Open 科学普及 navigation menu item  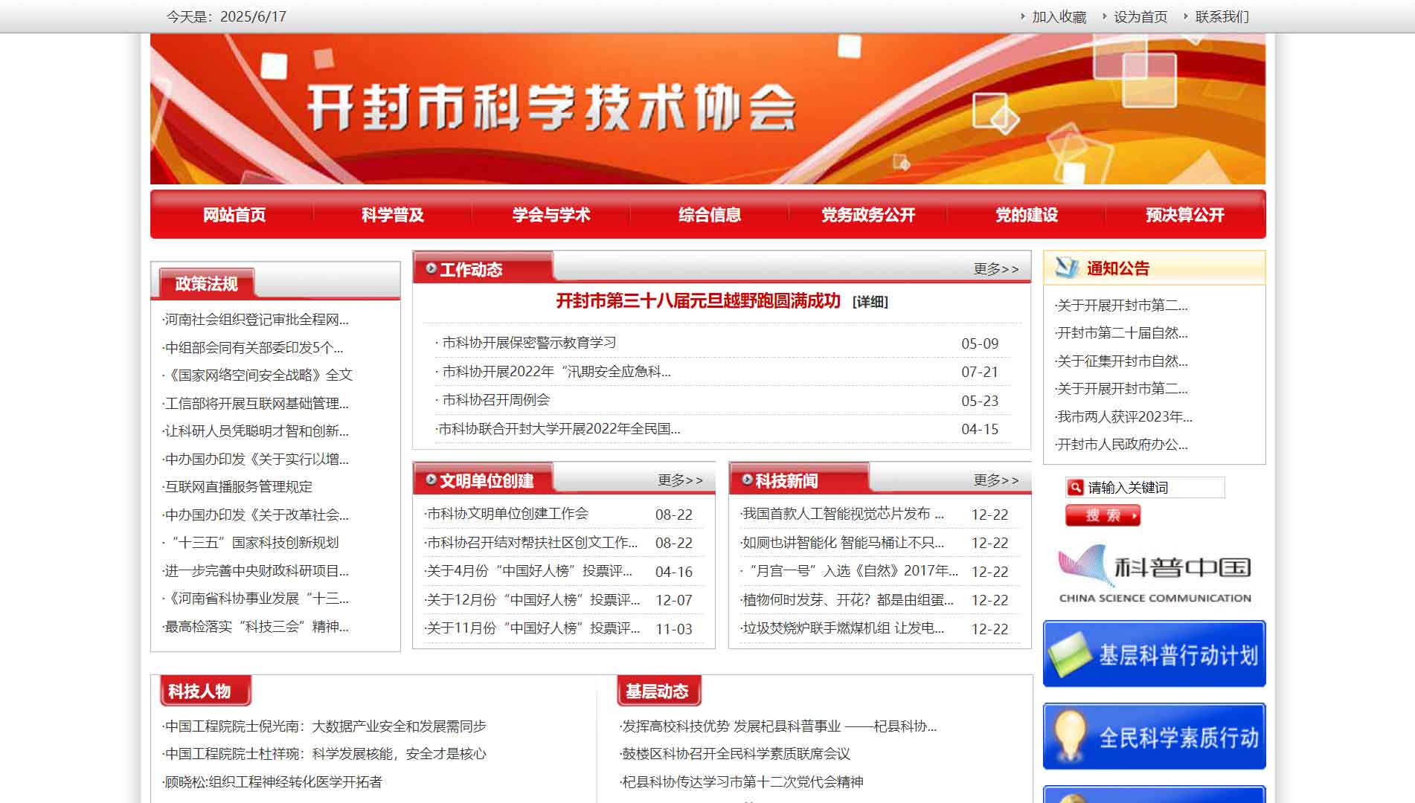393,215
